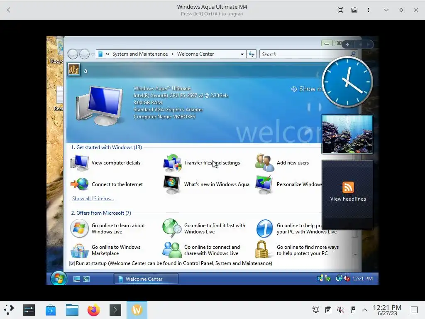The image size is (425, 319).
Task: Open the host Discover store taskbar icon
Action: tap(50, 310)
